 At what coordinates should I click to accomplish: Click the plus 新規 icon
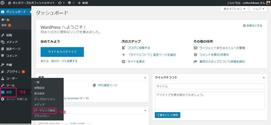click(79, 3)
